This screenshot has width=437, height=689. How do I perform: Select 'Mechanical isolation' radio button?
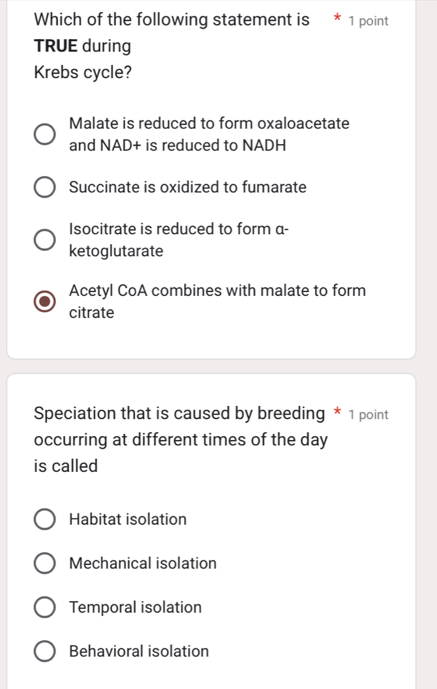coord(44,563)
